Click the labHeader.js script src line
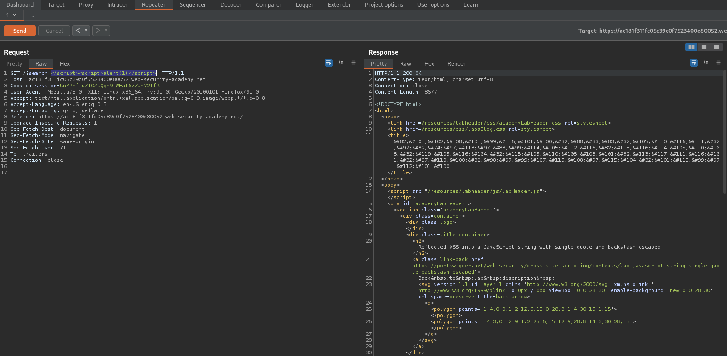The image size is (727, 356). point(467,191)
